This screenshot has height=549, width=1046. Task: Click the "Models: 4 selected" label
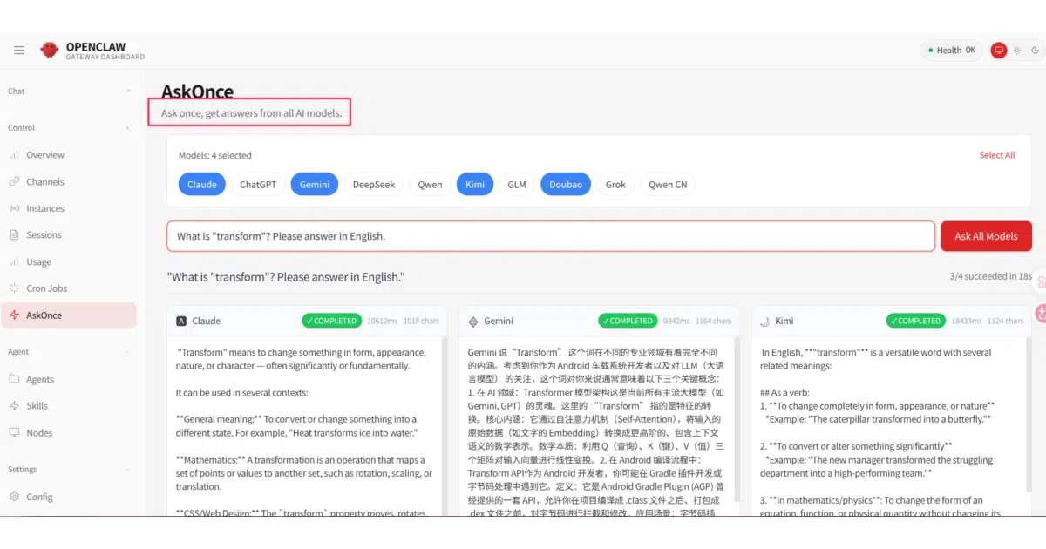[x=214, y=155]
